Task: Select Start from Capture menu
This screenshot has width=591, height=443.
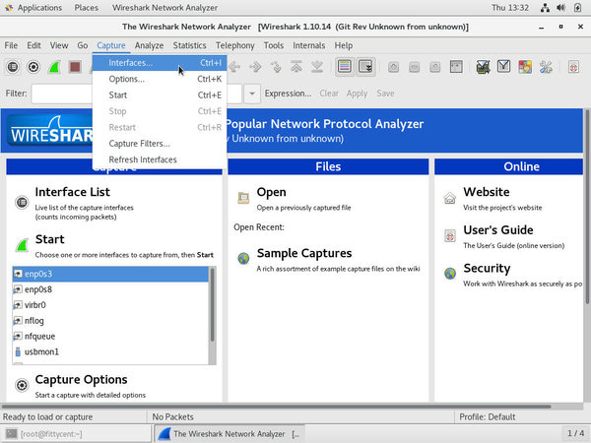Action: (160, 95)
